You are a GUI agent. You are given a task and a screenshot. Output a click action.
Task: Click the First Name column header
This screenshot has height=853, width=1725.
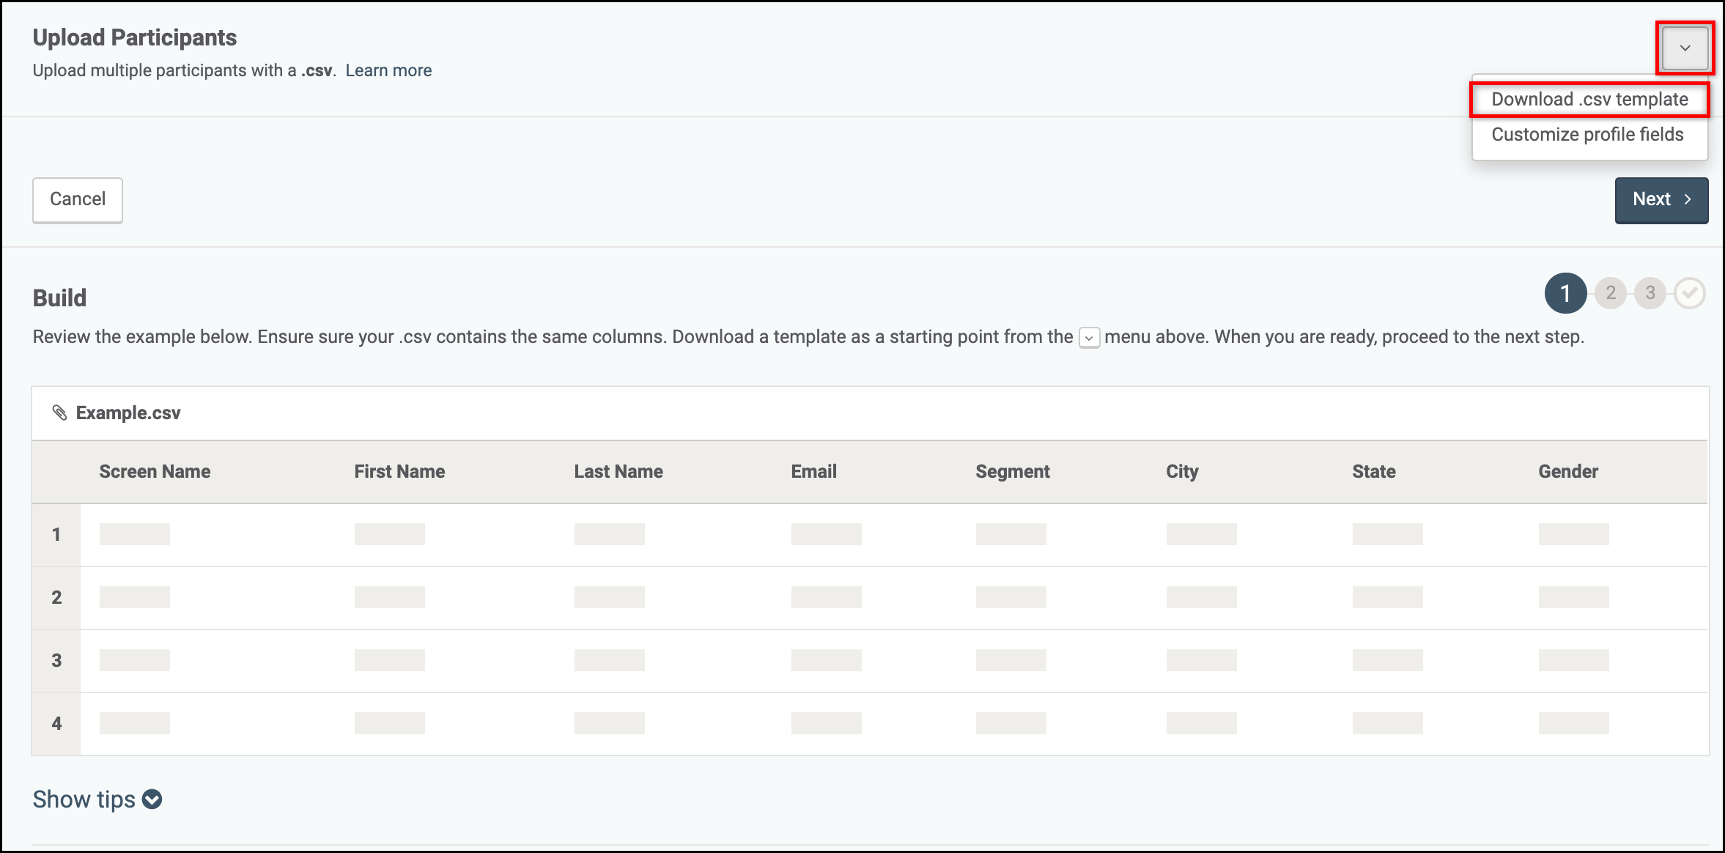pos(399,472)
